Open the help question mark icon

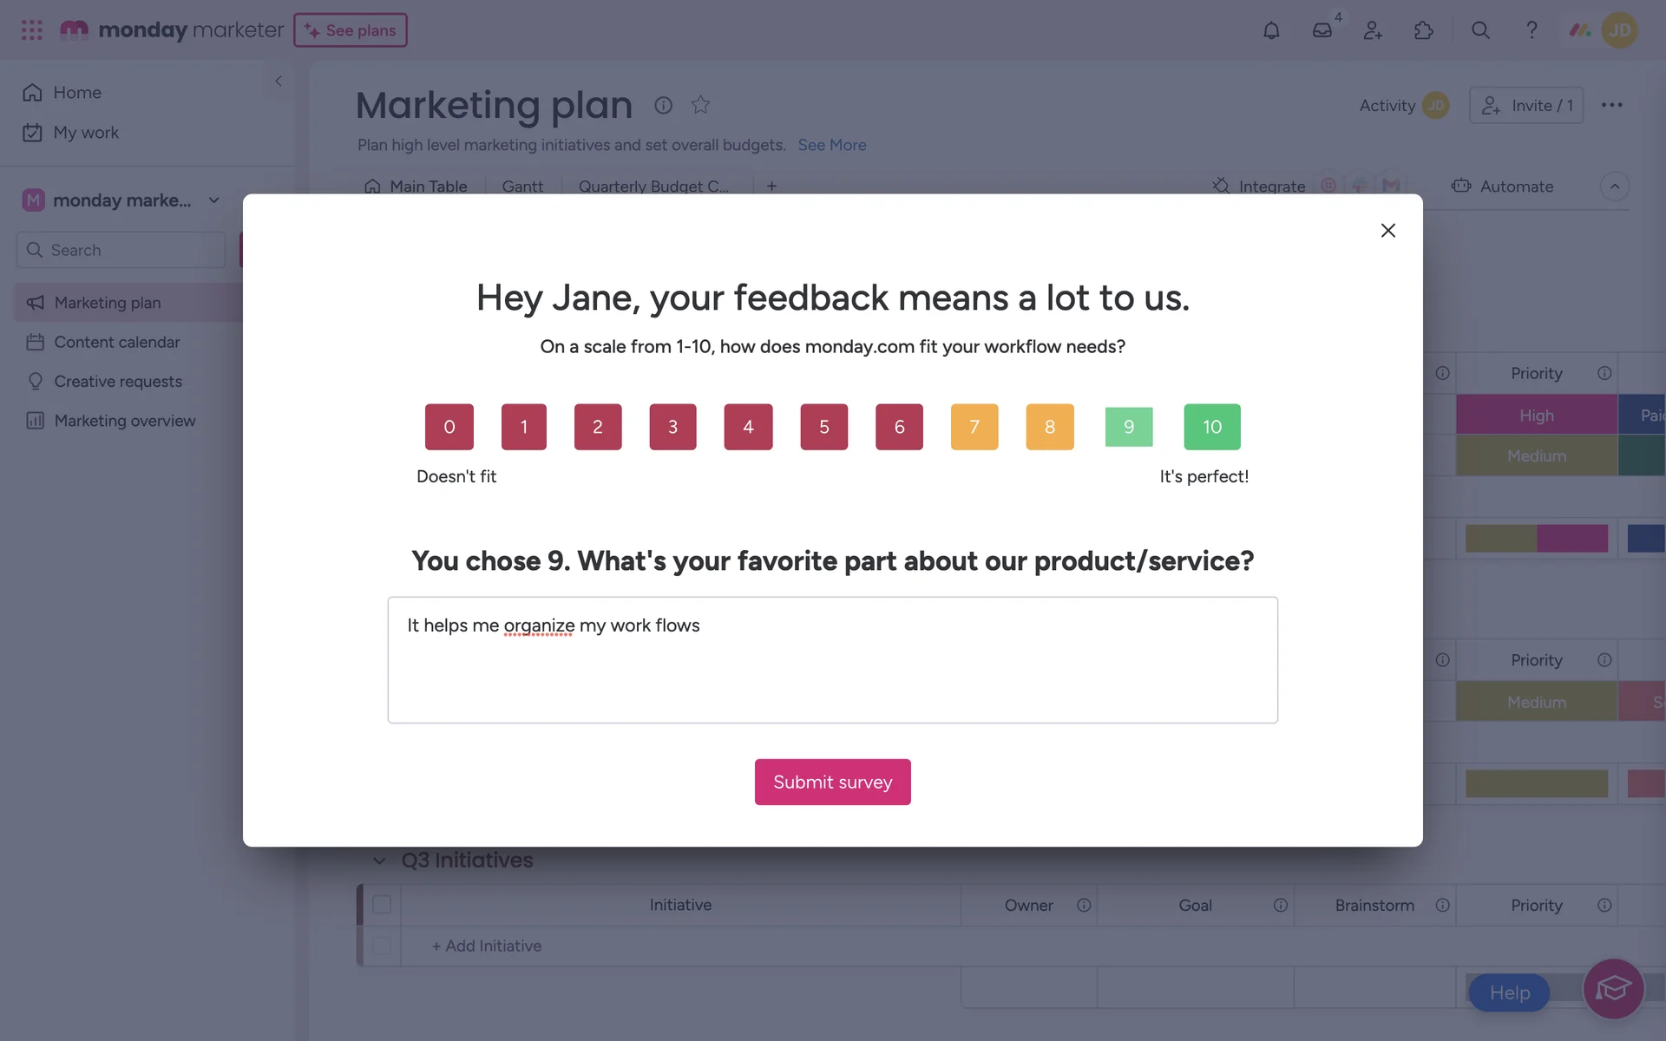[x=1532, y=30]
